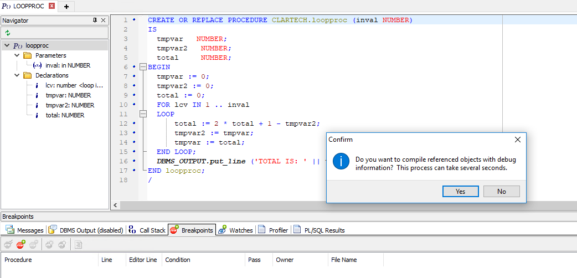The height and width of the screenshot is (278, 577).
Task: Click code line 'FOR lcv IN 1 .. inval'
Action: pyautogui.click(x=203, y=105)
